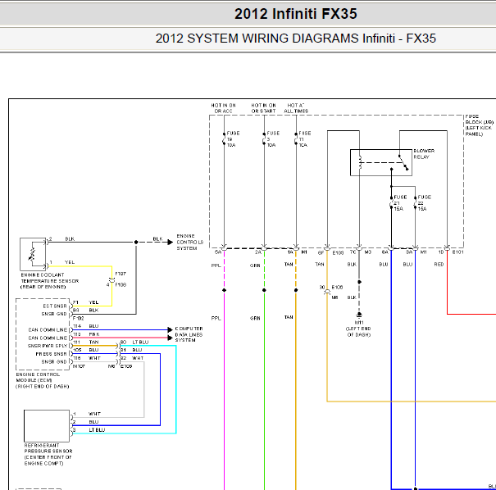Click the "ECT SNSR" pin label
The image size is (496, 490).
pyautogui.click(x=55, y=306)
